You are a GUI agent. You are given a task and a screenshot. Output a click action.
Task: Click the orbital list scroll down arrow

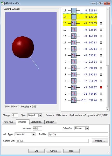pos(108,109)
